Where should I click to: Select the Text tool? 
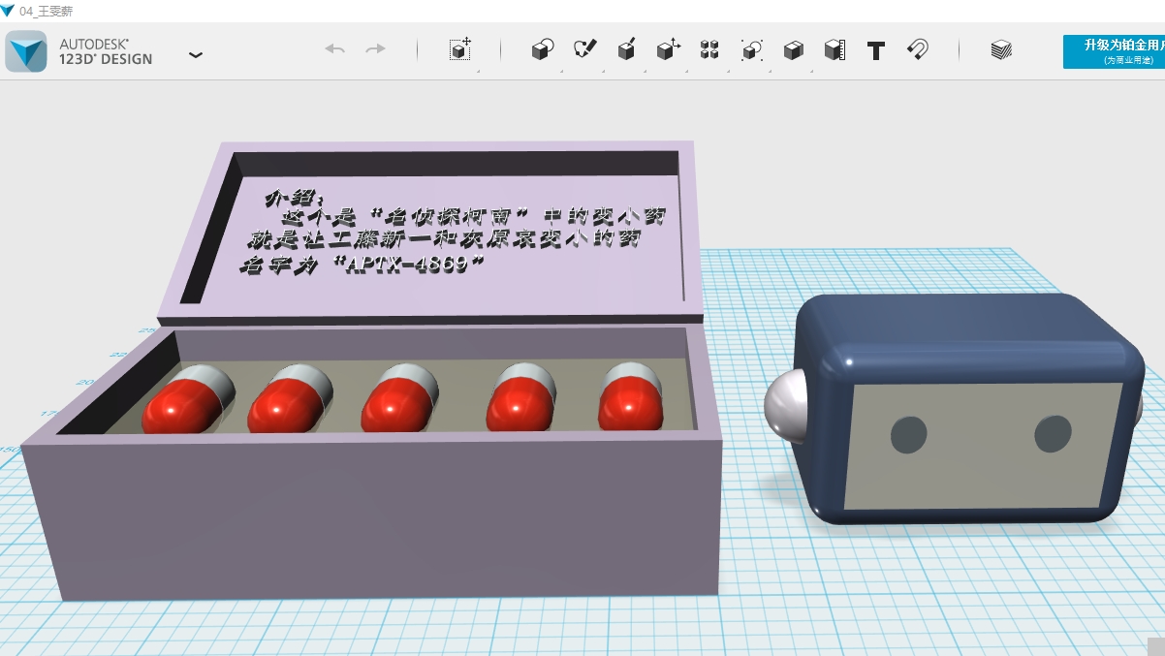click(876, 50)
